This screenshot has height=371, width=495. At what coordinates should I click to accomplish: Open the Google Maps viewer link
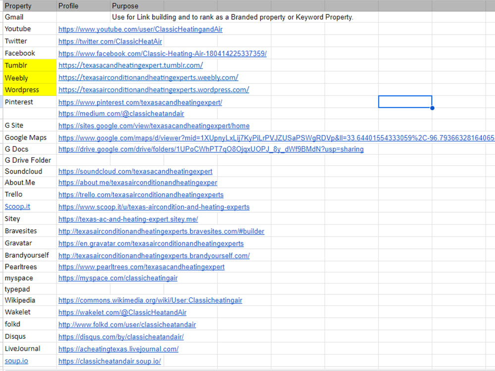pyautogui.click(x=277, y=138)
